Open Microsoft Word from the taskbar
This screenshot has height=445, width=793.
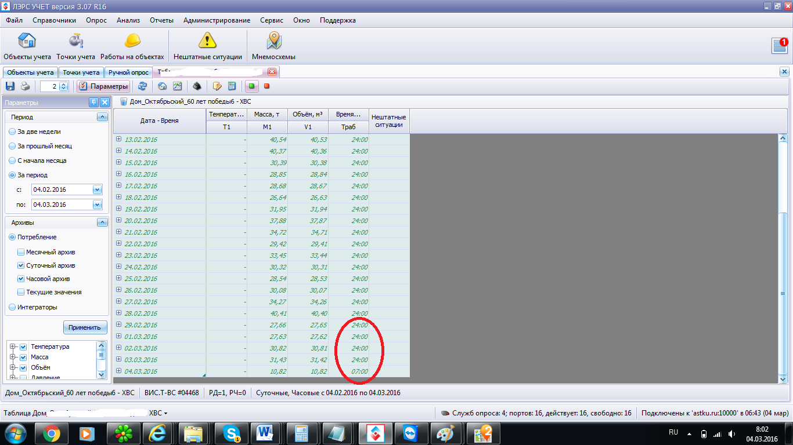(x=265, y=433)
